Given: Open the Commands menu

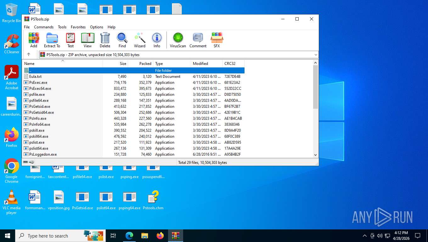Looking at the screenshot, I should pyautogui.click(x=44, y=27).
